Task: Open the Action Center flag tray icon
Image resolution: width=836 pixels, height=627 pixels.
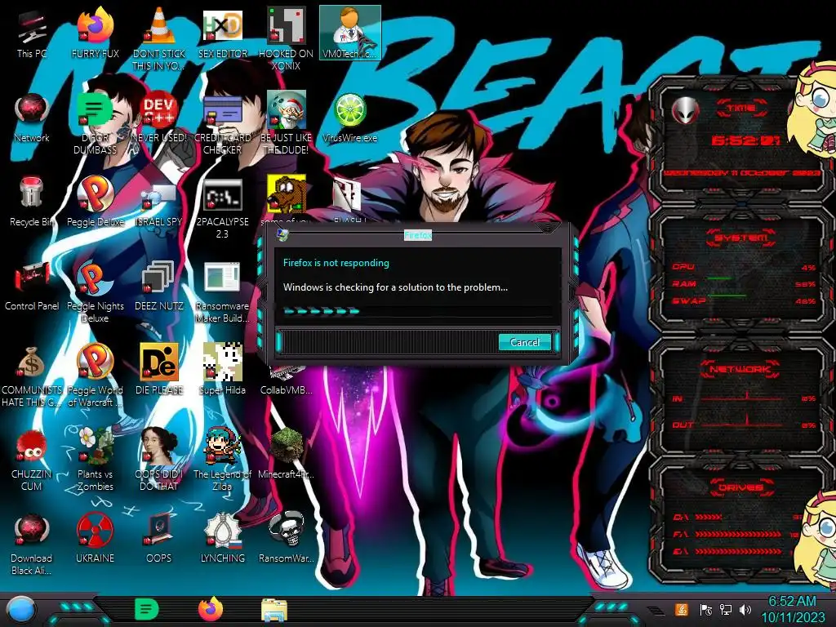Action: tap(706, 609)
